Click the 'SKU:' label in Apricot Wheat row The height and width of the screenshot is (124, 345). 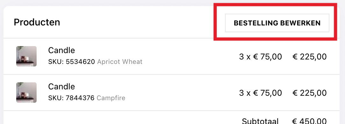[x=56, y=62]
